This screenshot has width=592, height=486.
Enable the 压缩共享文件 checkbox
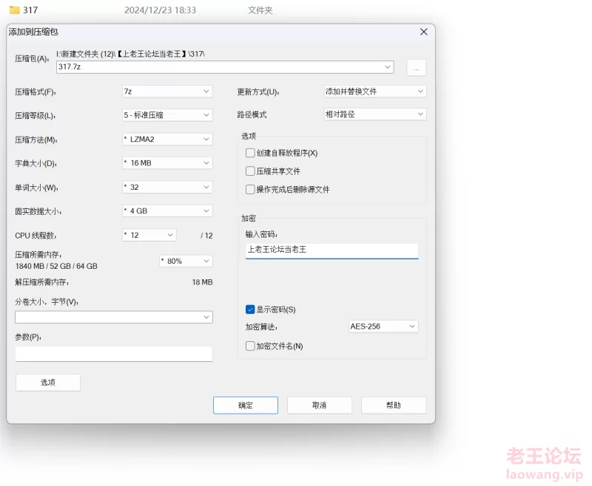pyautogui.click(x=250, y=171)
